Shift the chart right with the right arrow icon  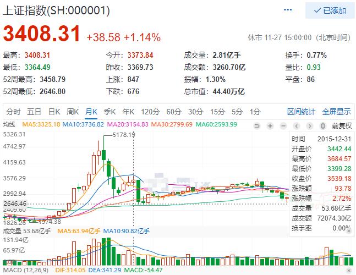(x=310, y=126)
